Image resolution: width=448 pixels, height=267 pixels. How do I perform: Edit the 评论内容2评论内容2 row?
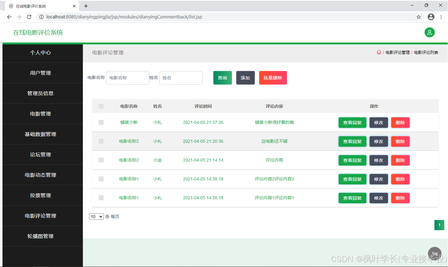point(379,179)
